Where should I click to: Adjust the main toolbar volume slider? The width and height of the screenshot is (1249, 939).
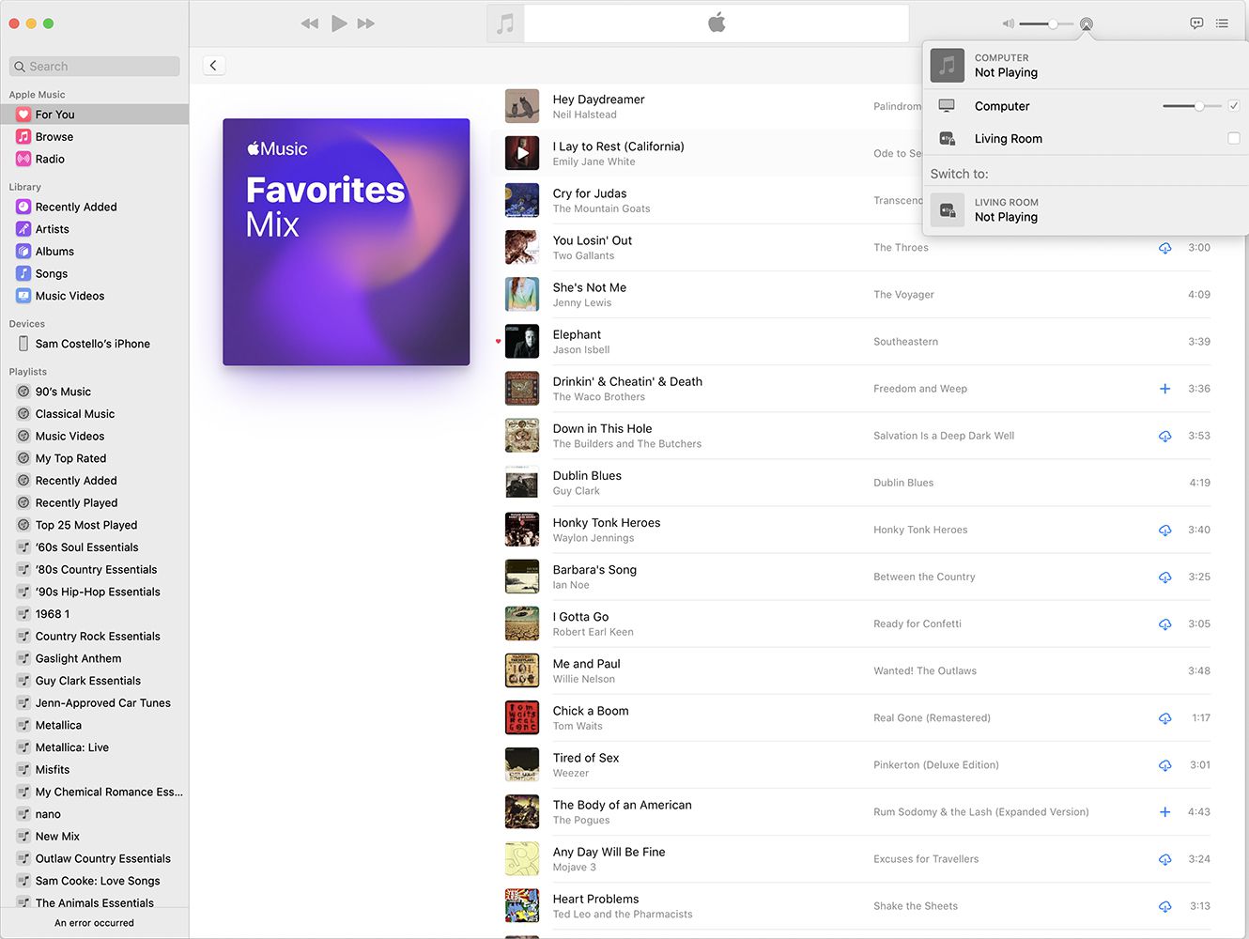(x=1046, y=23)
